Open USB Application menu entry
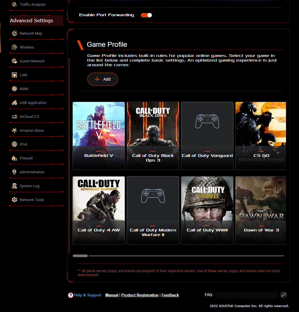The height and width of the screenshot is (312, 299). point(36,103)
